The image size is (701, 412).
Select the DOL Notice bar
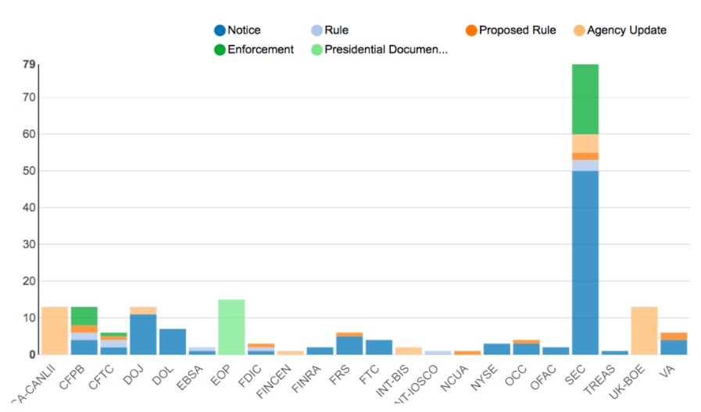pyautogui.click(x=173, y=342)
